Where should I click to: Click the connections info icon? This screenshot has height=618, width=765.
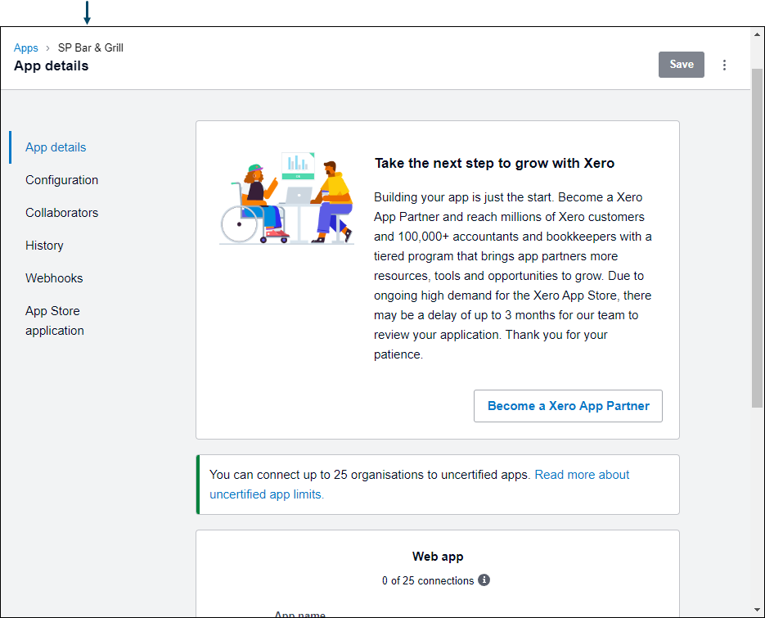pyautogui.click(x=484, y=580)
